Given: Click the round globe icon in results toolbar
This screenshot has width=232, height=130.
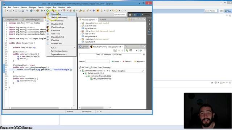Looking at the screenshot, I should (x=141, y=51).
